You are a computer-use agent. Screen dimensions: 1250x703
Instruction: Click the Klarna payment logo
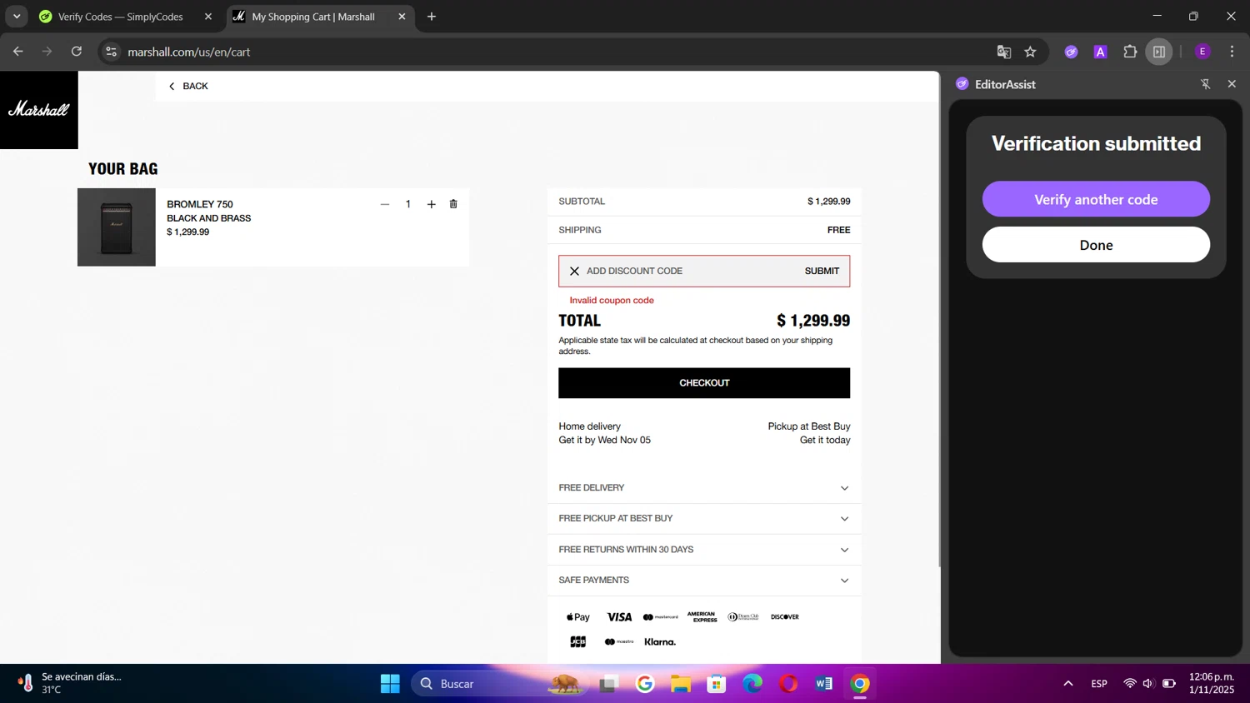(x=660, y=642)
